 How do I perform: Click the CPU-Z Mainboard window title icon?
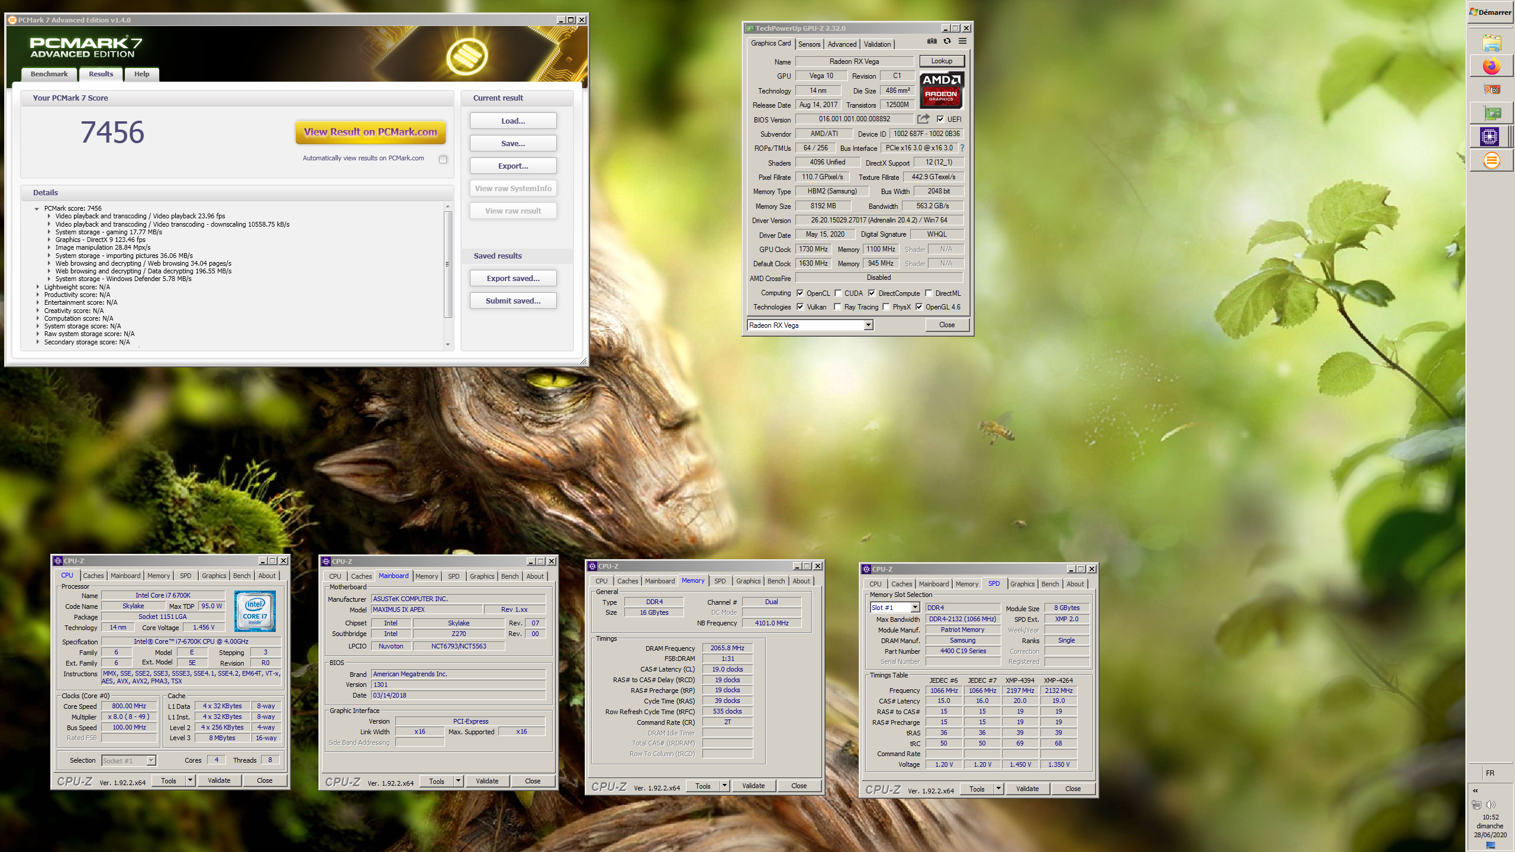click(x=326, y=561)
